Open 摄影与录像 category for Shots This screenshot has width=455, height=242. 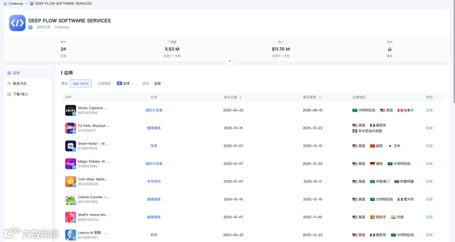[x=154, y=110]
